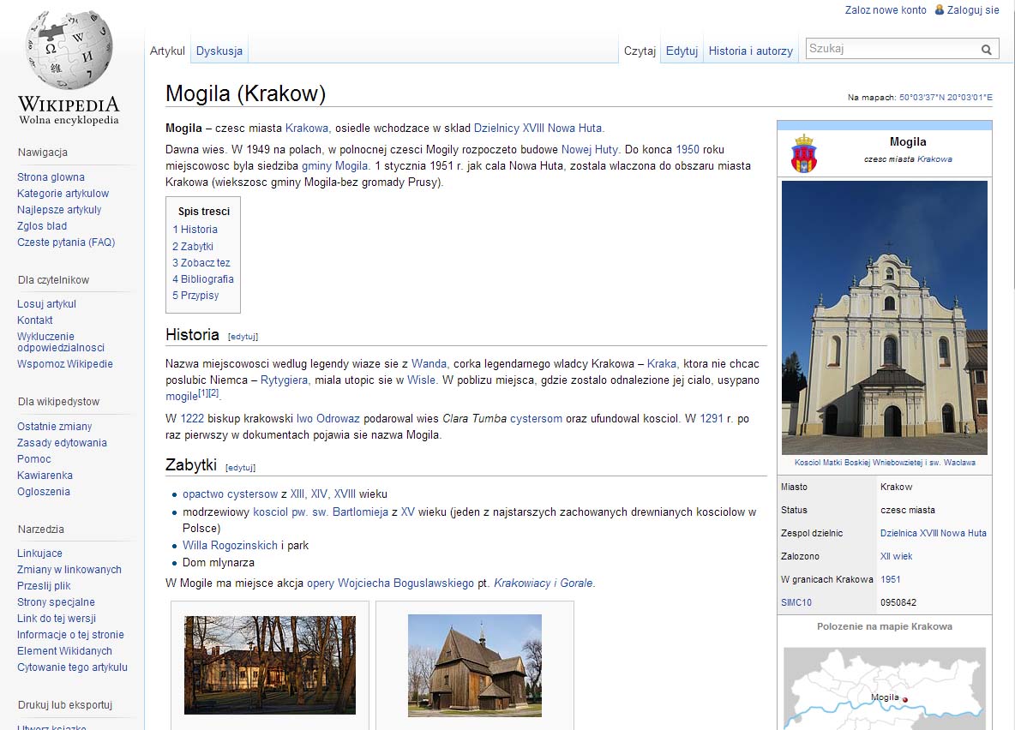This screenshot has width=1015, height=730.
Task: Click the user icon beside Zaloguj sie
Action: coord(940,9)
